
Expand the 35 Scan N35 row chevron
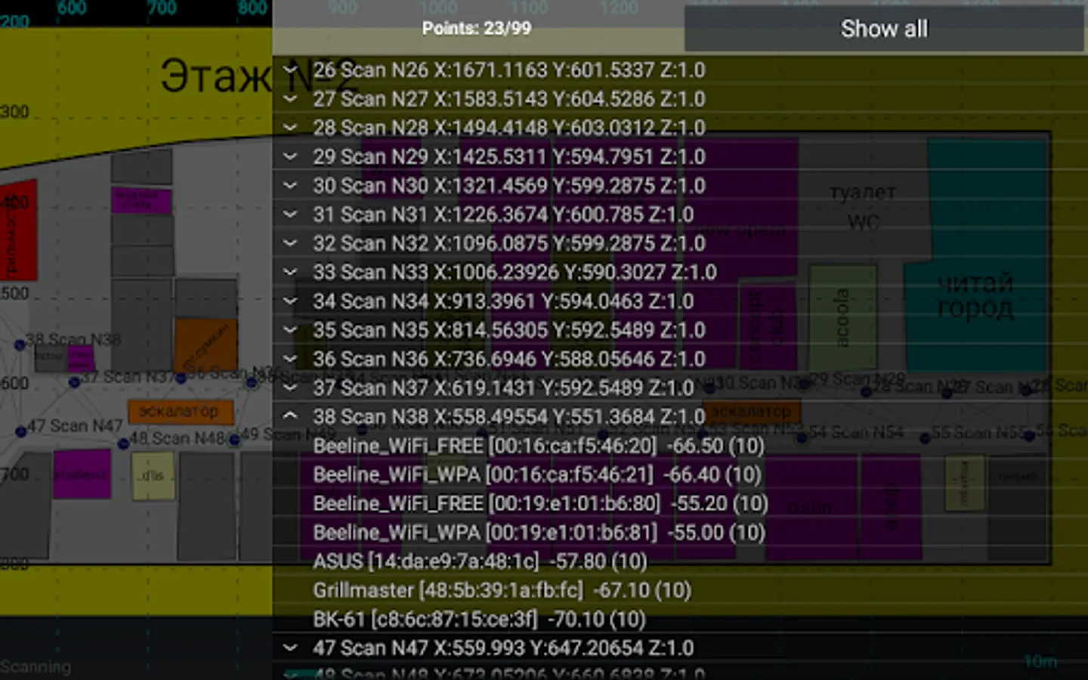290,329
